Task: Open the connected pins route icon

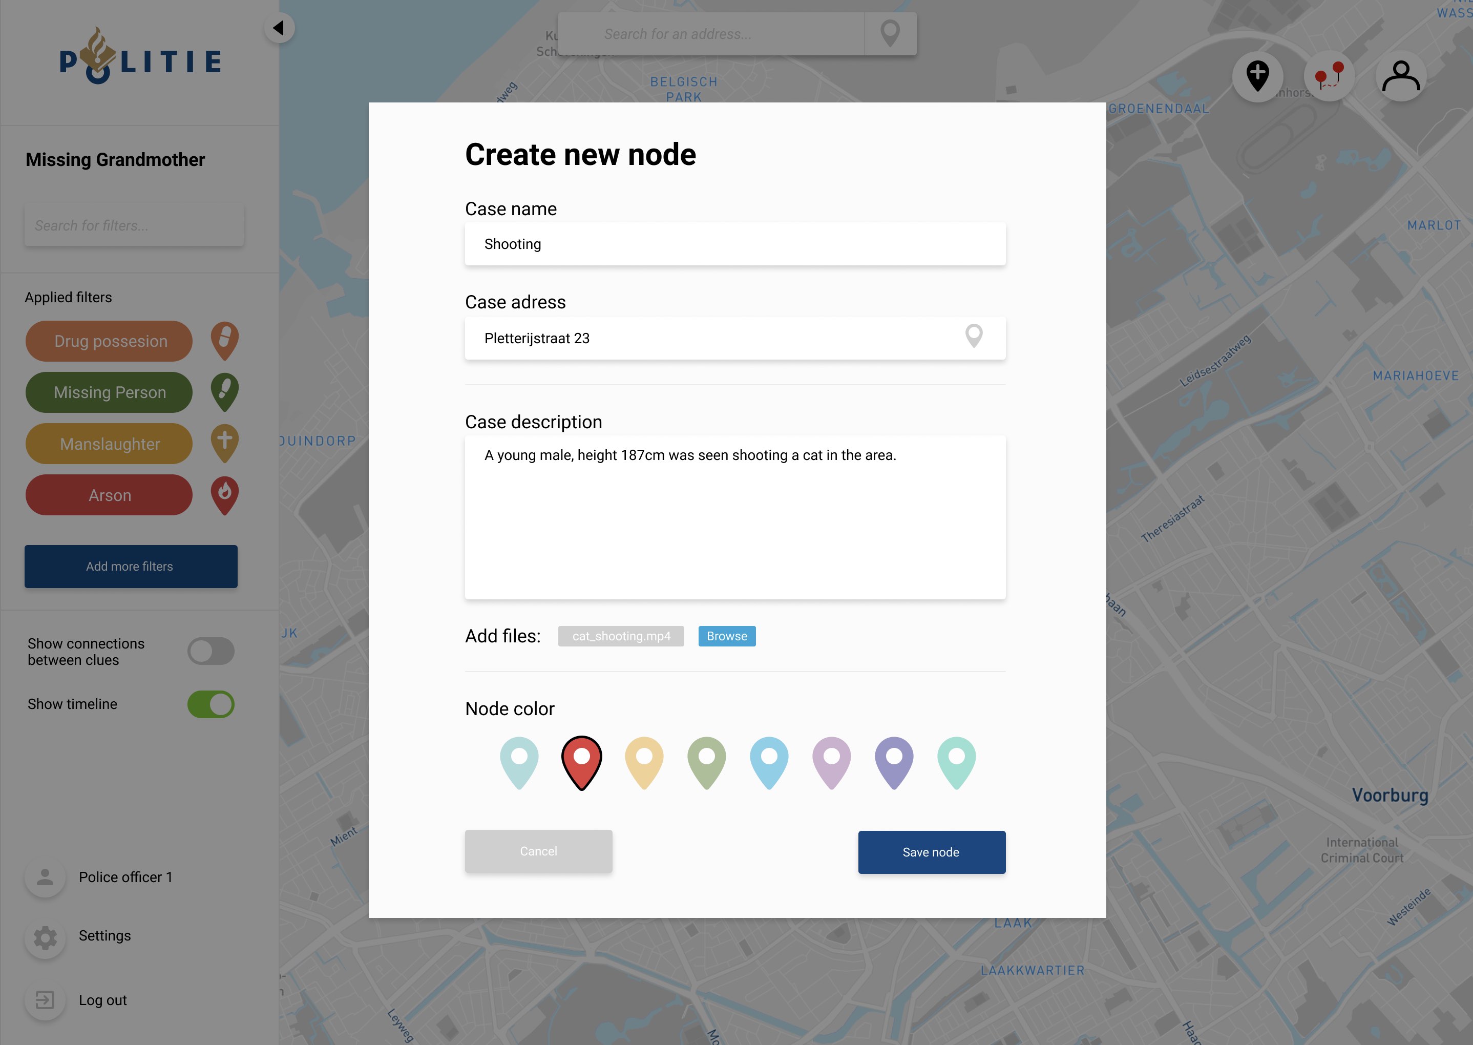Action: pos(1329,76)
